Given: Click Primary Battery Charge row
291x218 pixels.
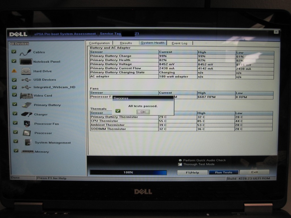Looking at the screenshot, I should tap(182, 56).
